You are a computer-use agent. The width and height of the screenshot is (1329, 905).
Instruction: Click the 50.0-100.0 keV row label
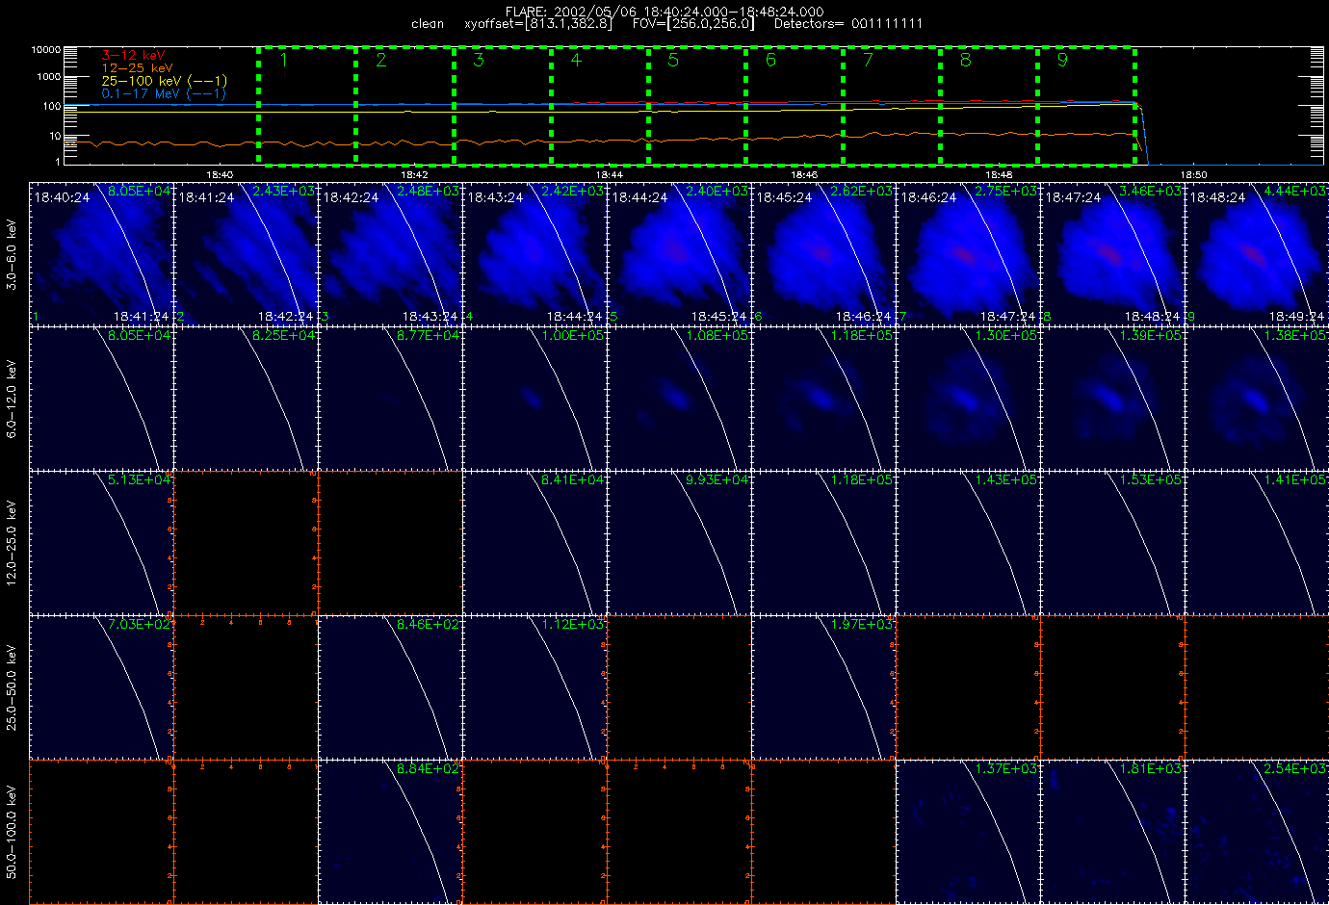tap(12, 832)
